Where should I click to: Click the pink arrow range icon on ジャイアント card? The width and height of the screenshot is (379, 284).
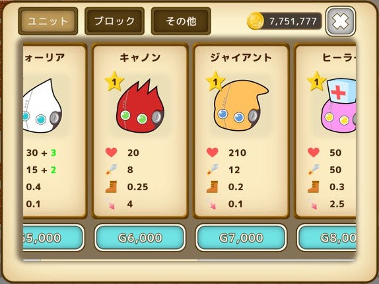pyautogui.click(x=212, y=203)
